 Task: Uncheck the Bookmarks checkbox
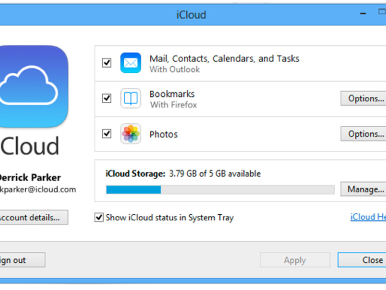(107, 98)
